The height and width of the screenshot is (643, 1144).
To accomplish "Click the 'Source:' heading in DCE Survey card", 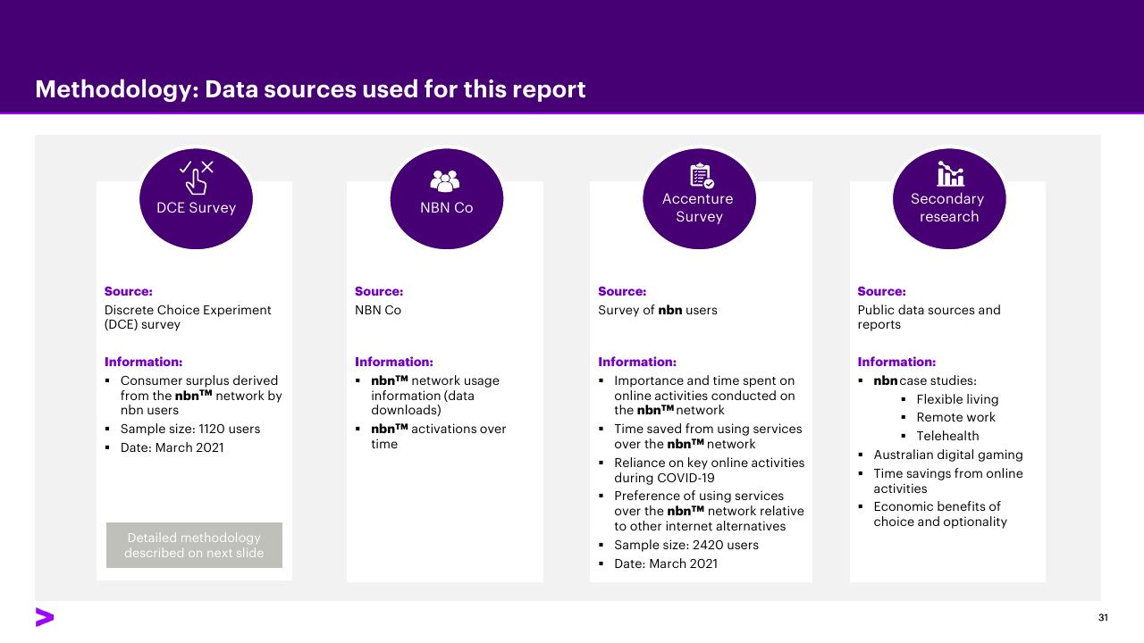I will click(x=129, y=291).
